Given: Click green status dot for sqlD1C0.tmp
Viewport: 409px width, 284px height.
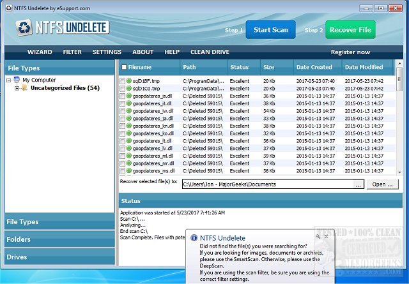Looking at the screenshot, I should tap(129, 88).
